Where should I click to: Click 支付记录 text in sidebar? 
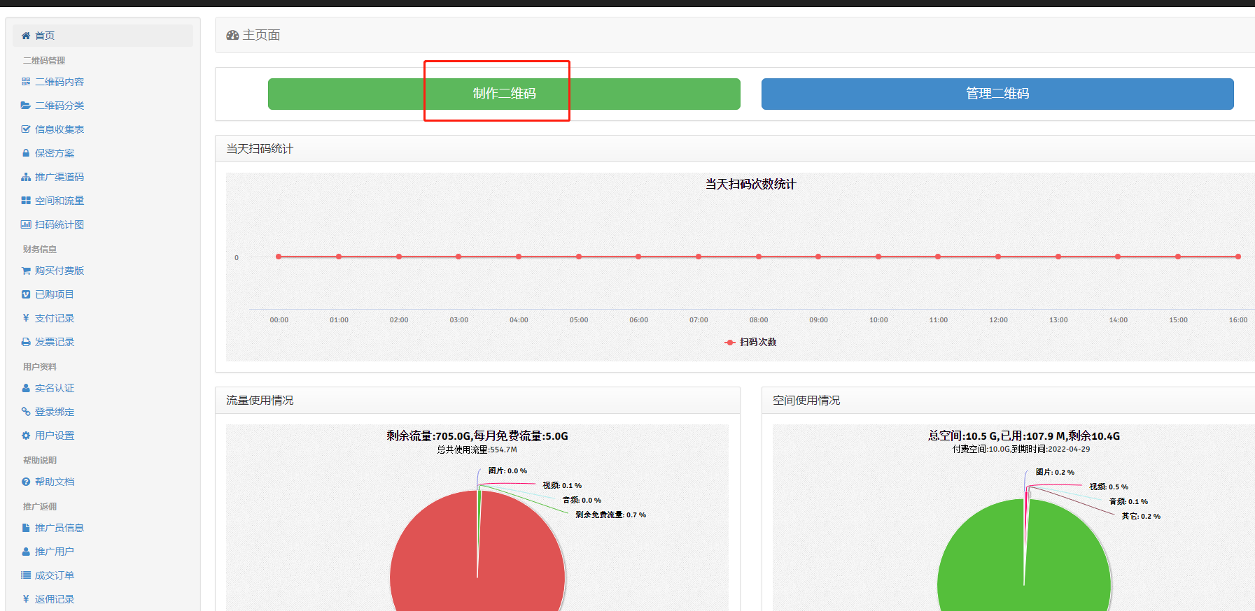[55, 318]
